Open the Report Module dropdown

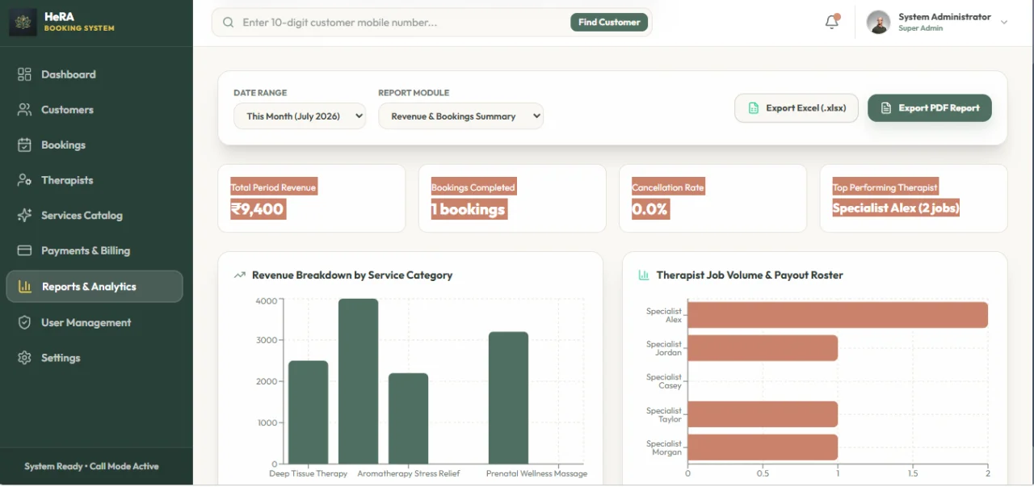(x=460, y=116)
